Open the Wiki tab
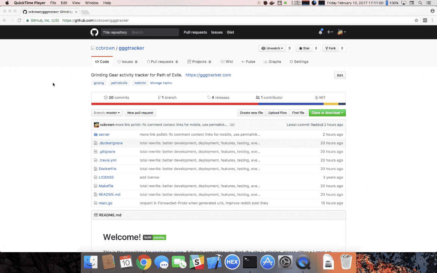437x273 pixels. click(x=226, y=61)
